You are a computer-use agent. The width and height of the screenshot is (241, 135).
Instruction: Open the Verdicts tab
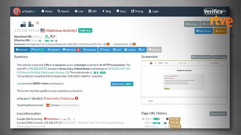click(x=154, y=50)
